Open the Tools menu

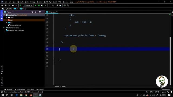[55, 2]
